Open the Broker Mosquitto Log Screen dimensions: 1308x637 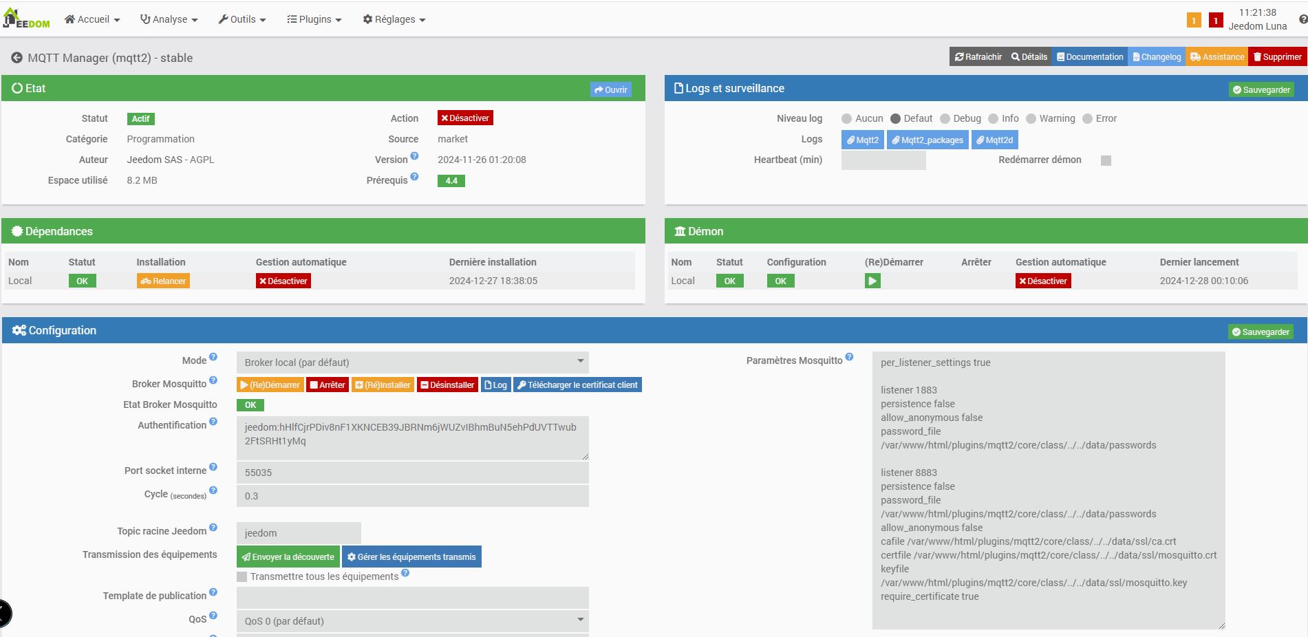tap(495, 385)
